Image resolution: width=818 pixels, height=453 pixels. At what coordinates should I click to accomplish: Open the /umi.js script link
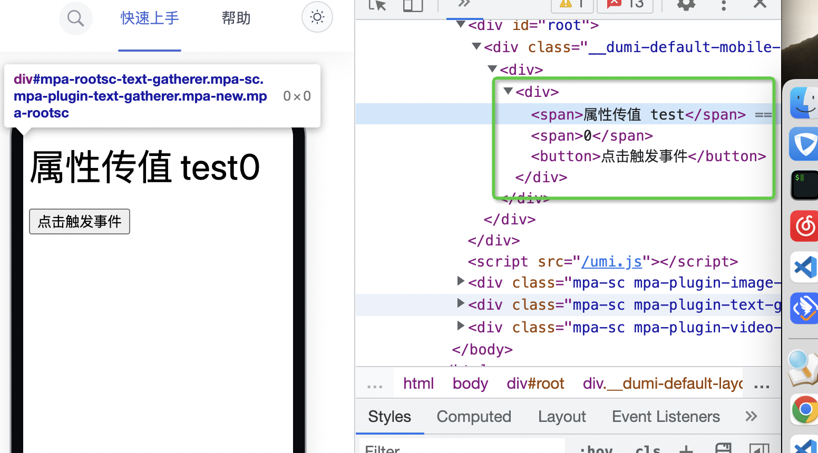coord(611,262)
